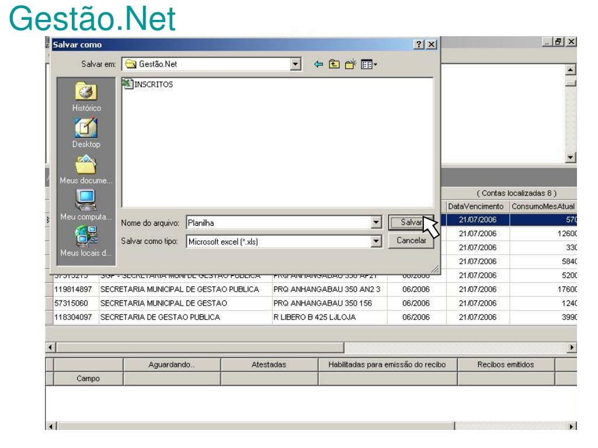Screen dimensions: 598x448
Task: Minimize the background application window
Action: [x=548, y=41]
